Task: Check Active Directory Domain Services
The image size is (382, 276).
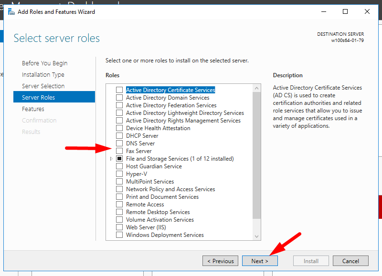Action: pos(119,98)
